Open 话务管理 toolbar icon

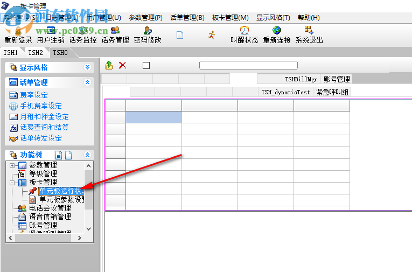[115, 31]
